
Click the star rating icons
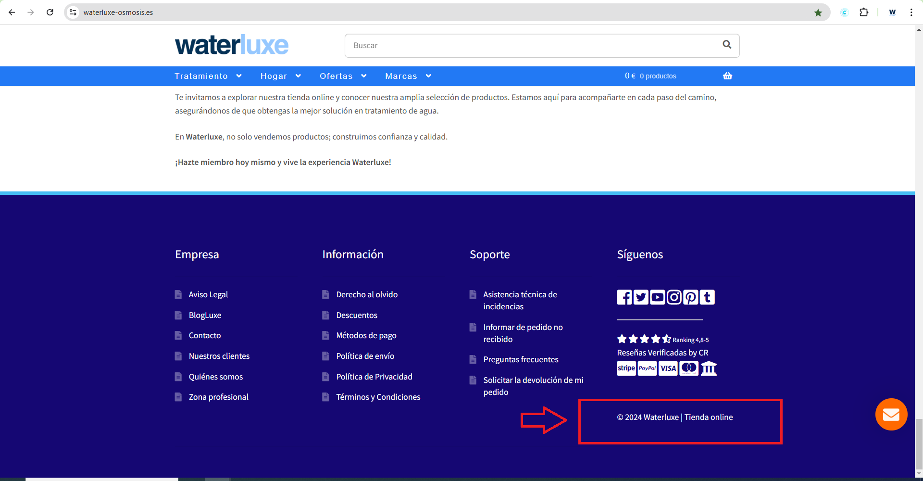(644, 339)
